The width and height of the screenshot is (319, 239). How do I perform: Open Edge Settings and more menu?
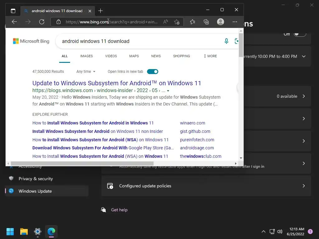coord(235,22)
